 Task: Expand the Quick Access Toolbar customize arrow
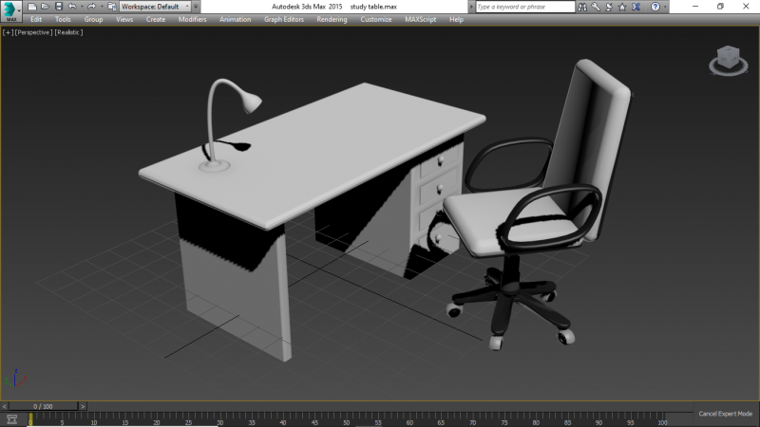pyautogui.click(x=196, y=7)
